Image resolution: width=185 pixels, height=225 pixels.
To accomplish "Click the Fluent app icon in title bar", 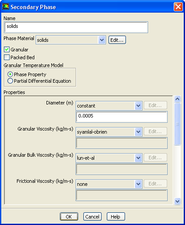I will (6, 7).
